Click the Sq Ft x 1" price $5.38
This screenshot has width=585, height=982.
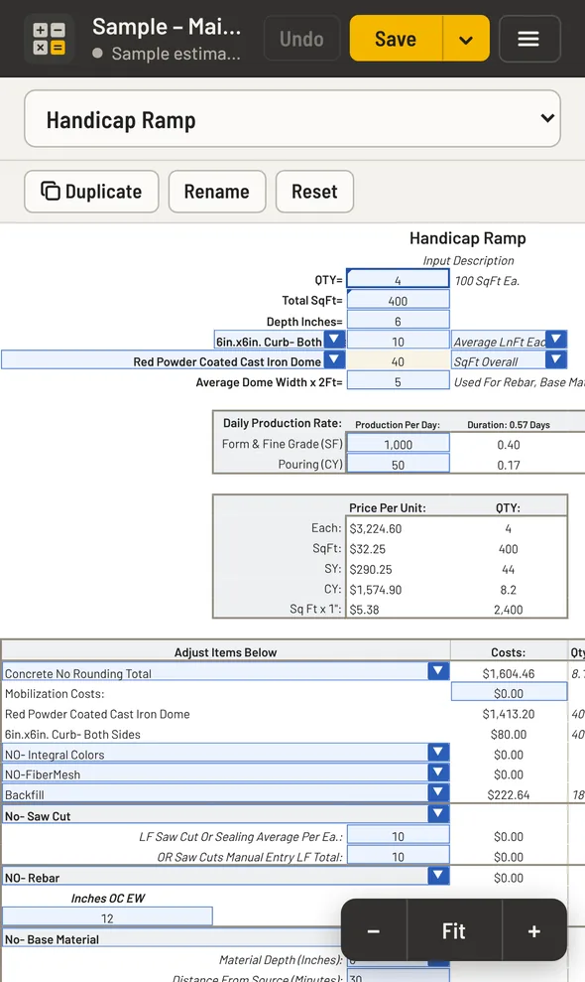[x=364, y=610]
